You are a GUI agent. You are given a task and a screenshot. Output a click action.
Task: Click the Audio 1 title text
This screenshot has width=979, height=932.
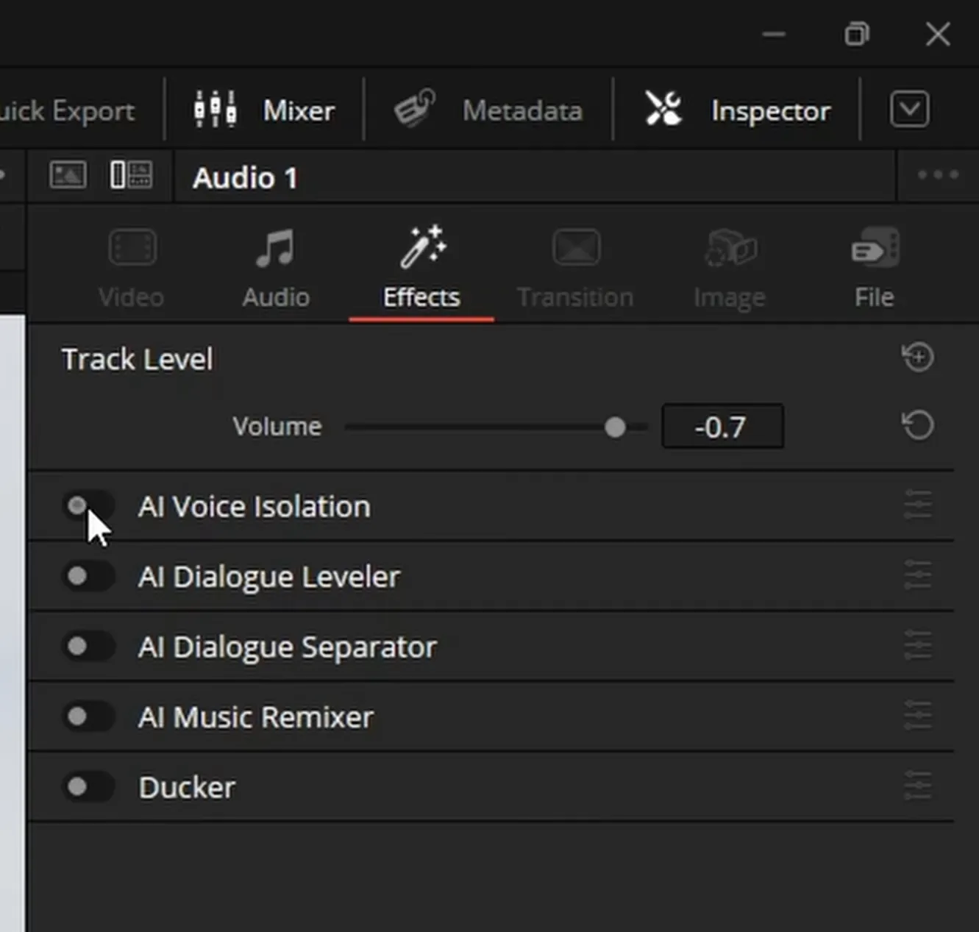[245, 178]
